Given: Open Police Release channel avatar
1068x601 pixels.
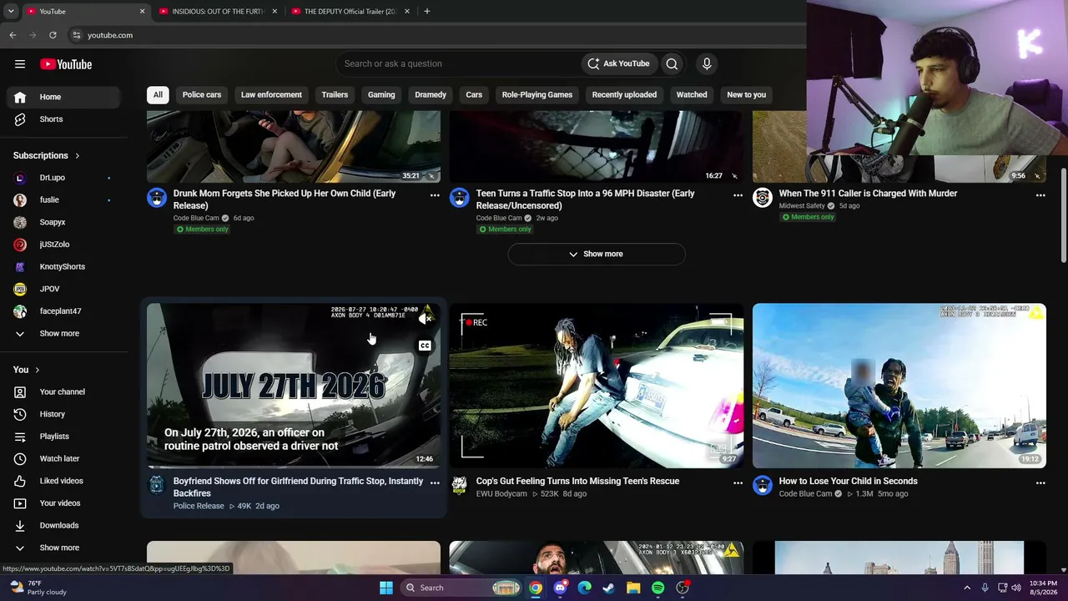Looking at the screenshot, I should tap(157, 485).
